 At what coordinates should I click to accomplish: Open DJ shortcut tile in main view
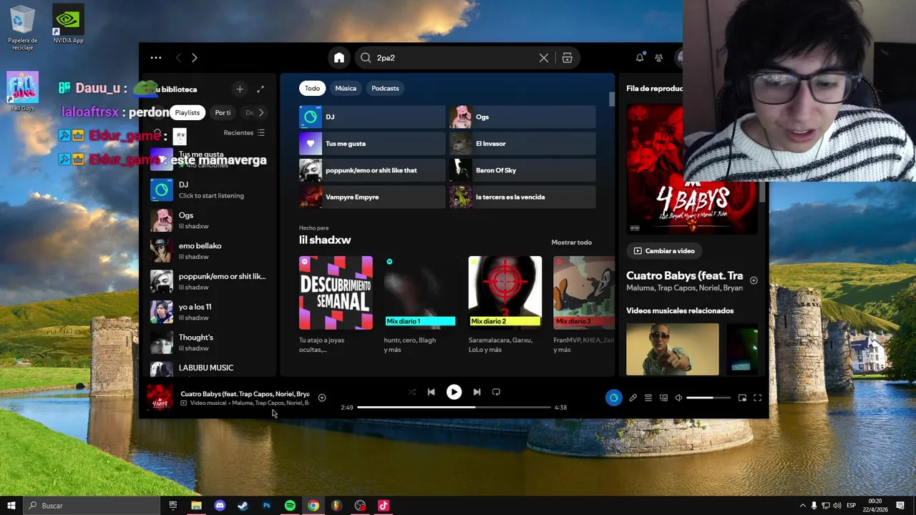372,117
